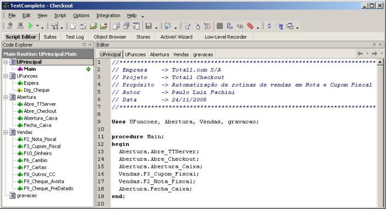
Task: Switch to the Suites panel tab
Action: [50, 37]
